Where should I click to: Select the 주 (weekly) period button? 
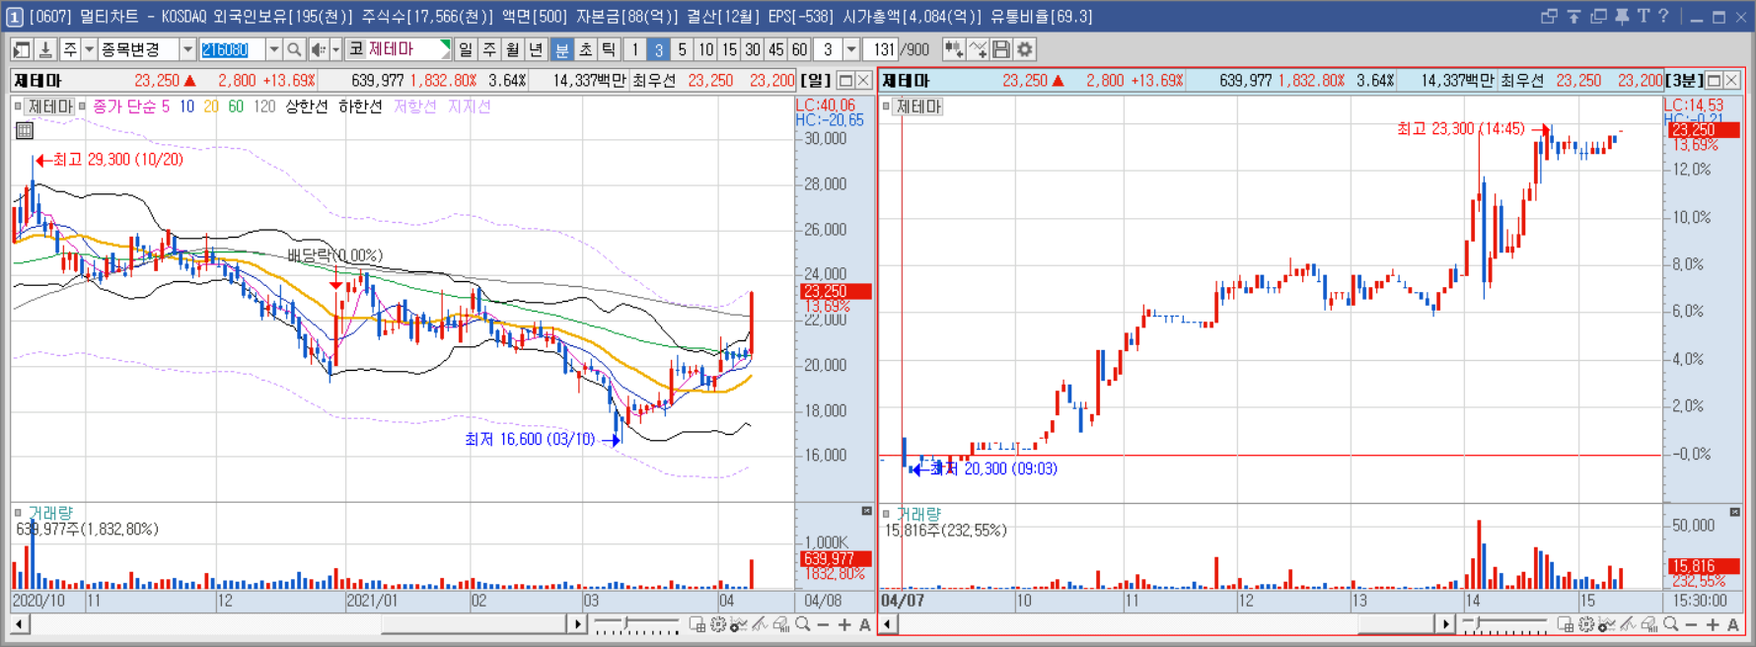[x=489, y=49]
